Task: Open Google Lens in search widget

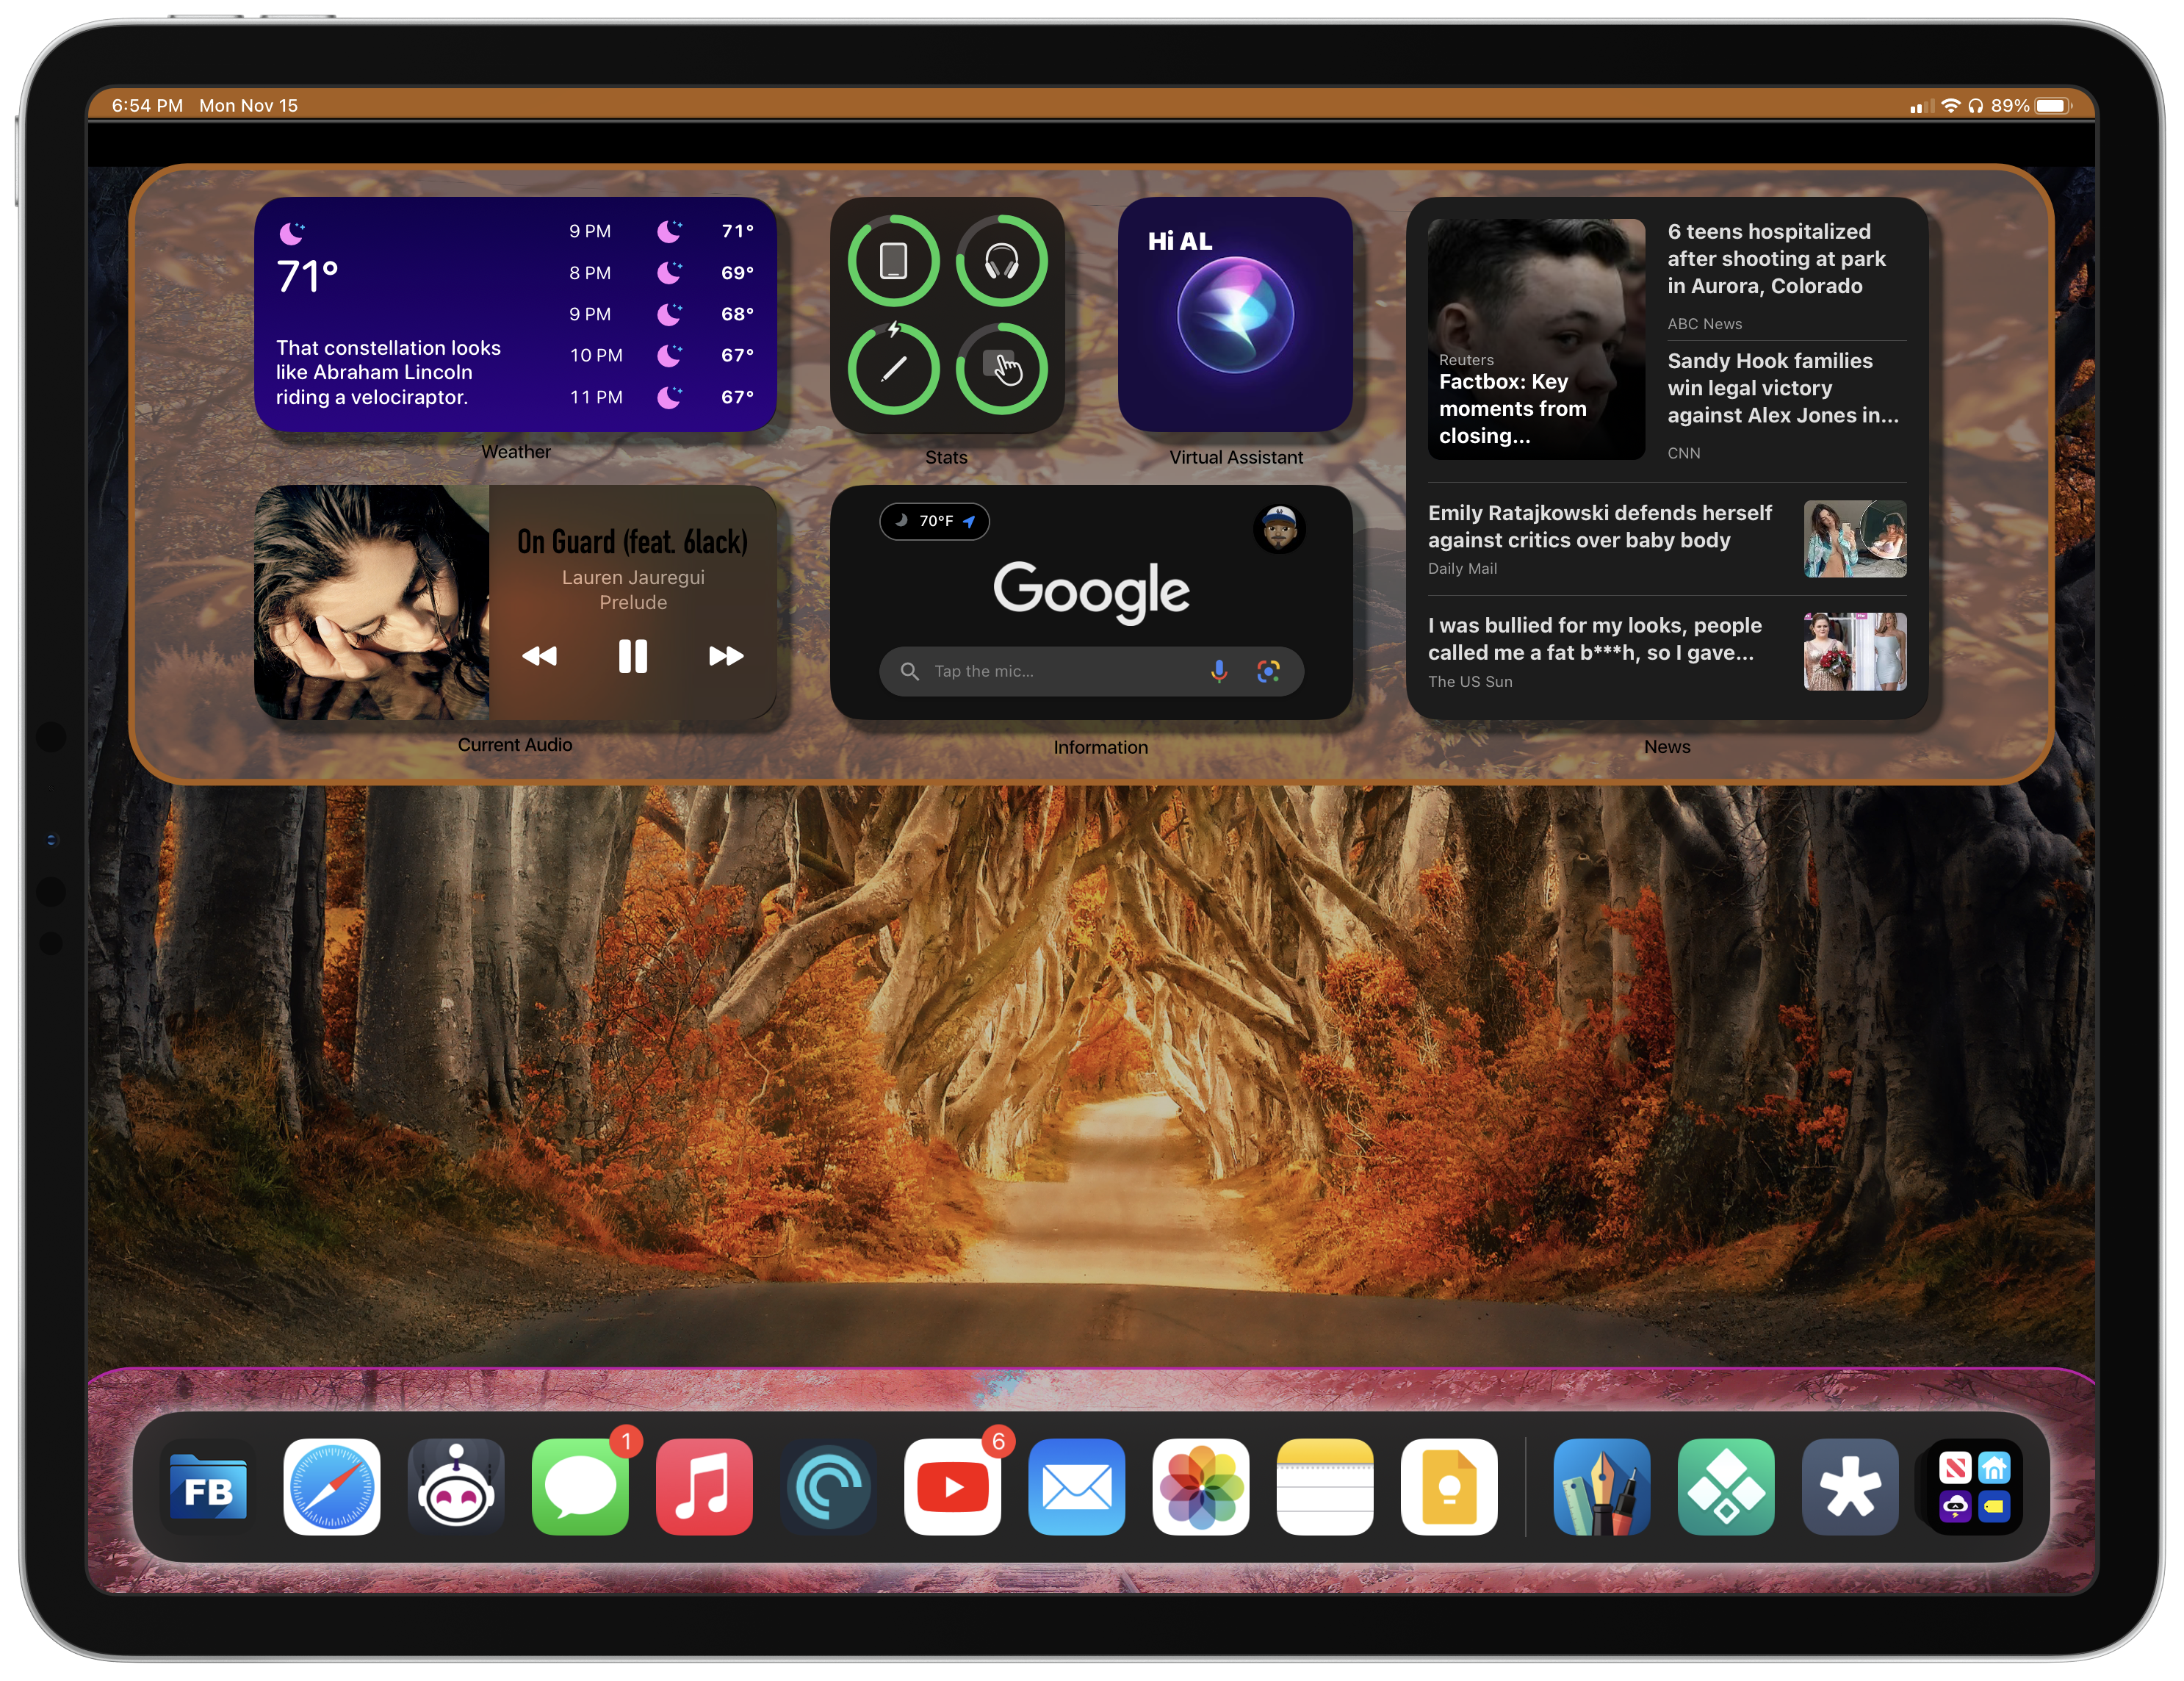Action: point(1268,671)
